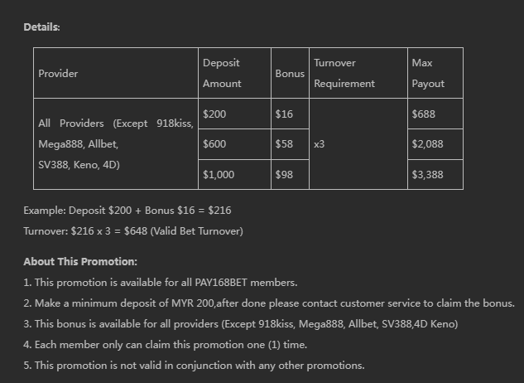Select the Provider column header
This screenshot has height=383, width=524.
click(x=59, y=74)
